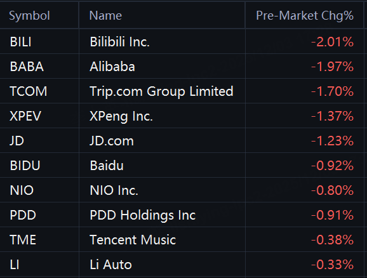Sort by the Symbol column header
This screenshot has width=367, height=278.
(29, 16)
